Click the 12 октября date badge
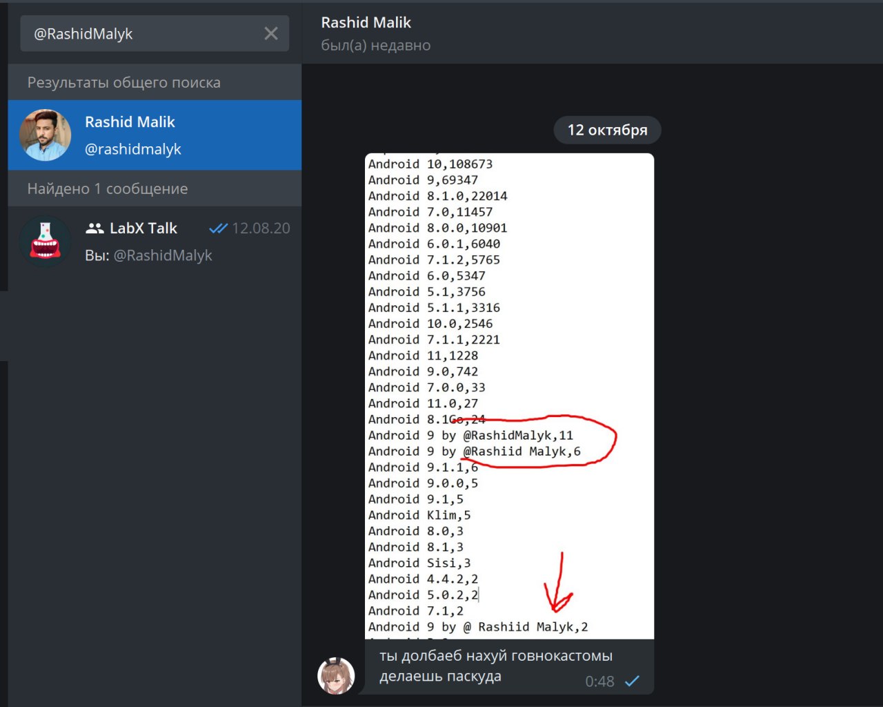The width and height of the screenshot is (883, 707). [x=607, y=130]
